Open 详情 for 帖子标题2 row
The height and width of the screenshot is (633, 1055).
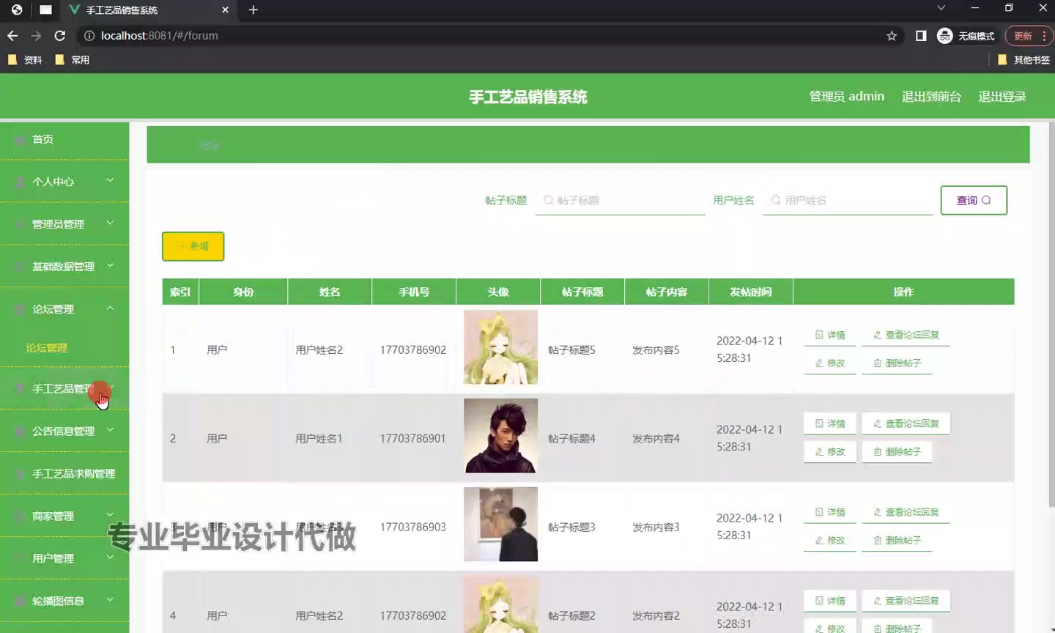click(830, 601)
